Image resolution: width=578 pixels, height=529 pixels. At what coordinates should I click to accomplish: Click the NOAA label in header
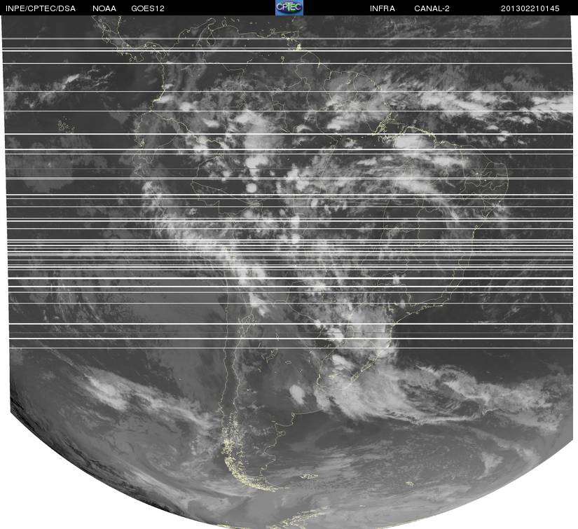104,8
